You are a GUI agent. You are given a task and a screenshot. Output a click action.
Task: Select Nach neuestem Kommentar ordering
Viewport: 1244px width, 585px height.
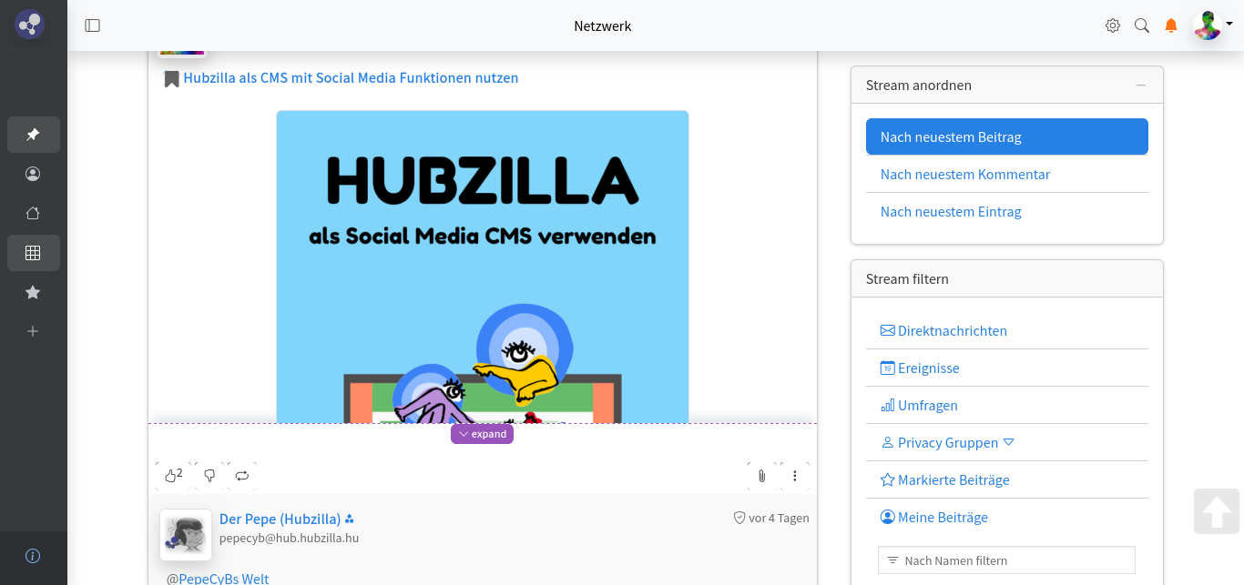964,174
